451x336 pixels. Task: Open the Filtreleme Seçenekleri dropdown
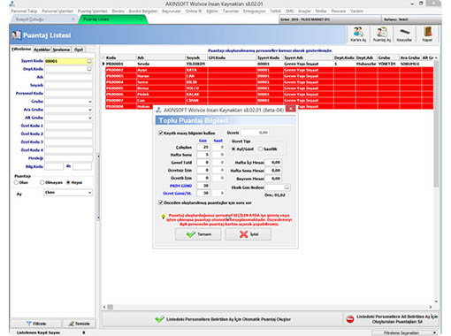click(404, 332)
